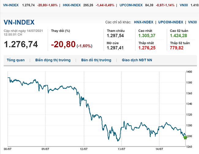Show the 'Giao dịch NĐT NN' tab
Image resolution: width=199 pixels, height=154 pixels.
coord(137,60)
